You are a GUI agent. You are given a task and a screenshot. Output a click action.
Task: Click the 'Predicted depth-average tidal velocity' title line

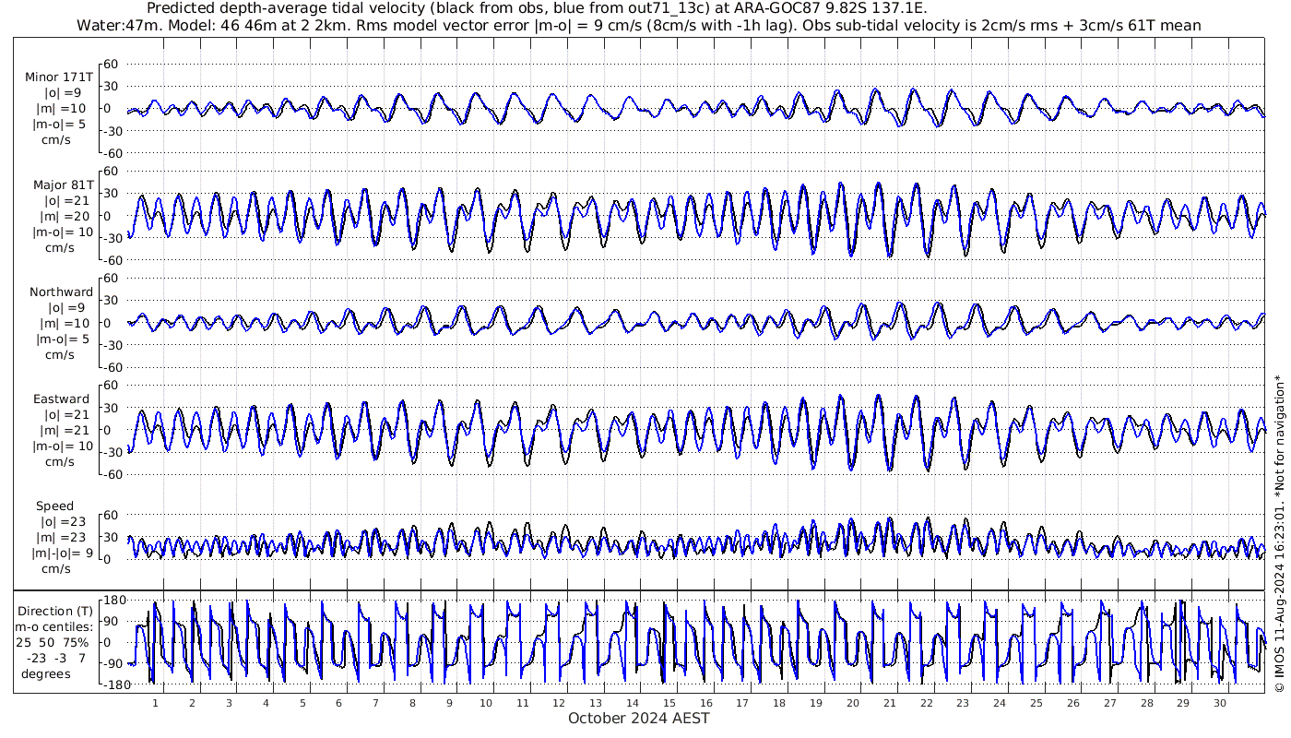(538, 8)
